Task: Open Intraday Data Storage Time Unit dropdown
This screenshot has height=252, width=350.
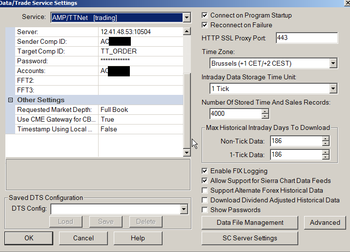Action: (x=333, y=89)
